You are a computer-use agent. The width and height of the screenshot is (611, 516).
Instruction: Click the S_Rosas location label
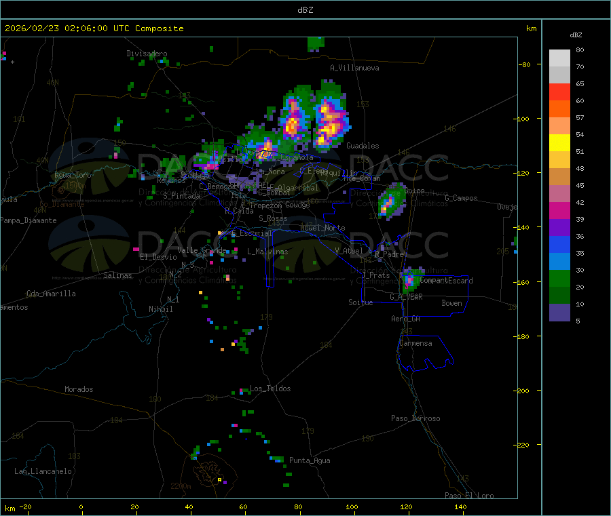[273, 218]
